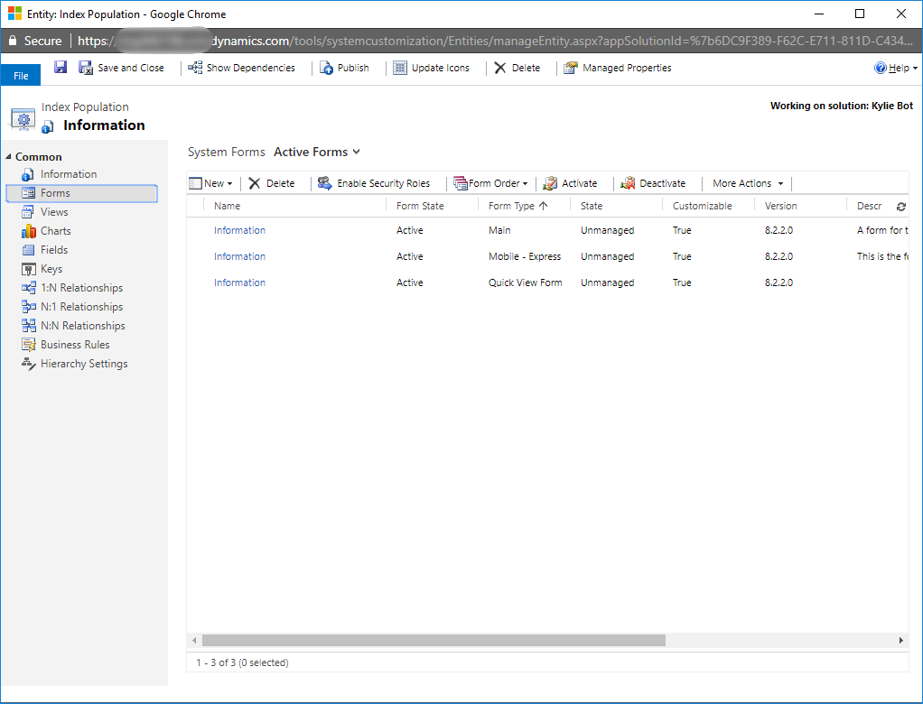Viewport: 923px width, 704px height.
Task: Click the Managed Properties icon
Action: pyautogui.click(x=570, y=68)
